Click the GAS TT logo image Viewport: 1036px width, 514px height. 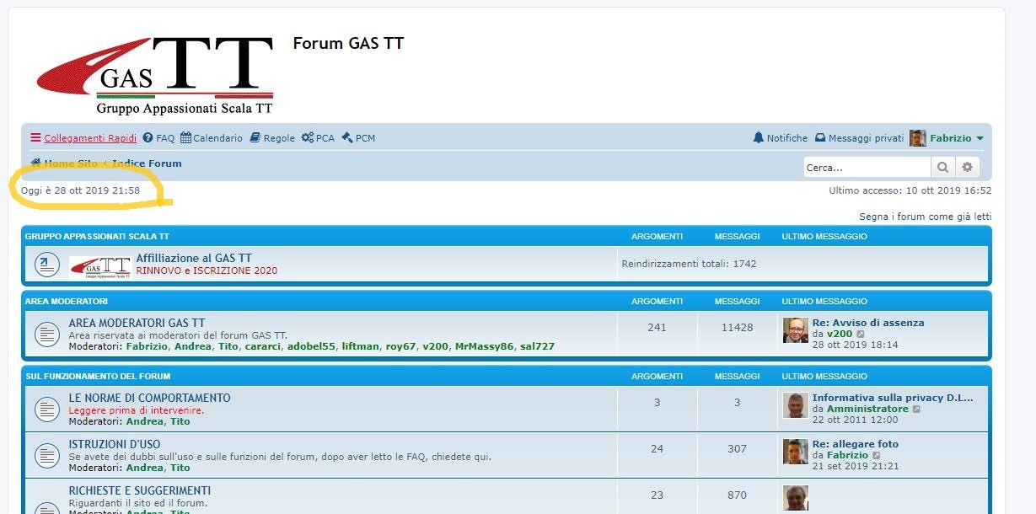click(155, 74)
